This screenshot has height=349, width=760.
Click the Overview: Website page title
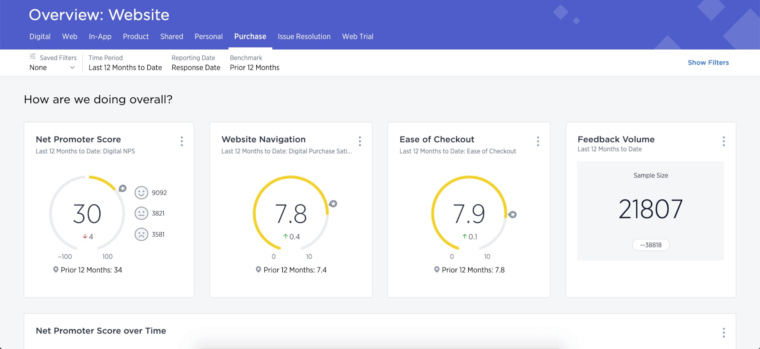tap(99, 15)
